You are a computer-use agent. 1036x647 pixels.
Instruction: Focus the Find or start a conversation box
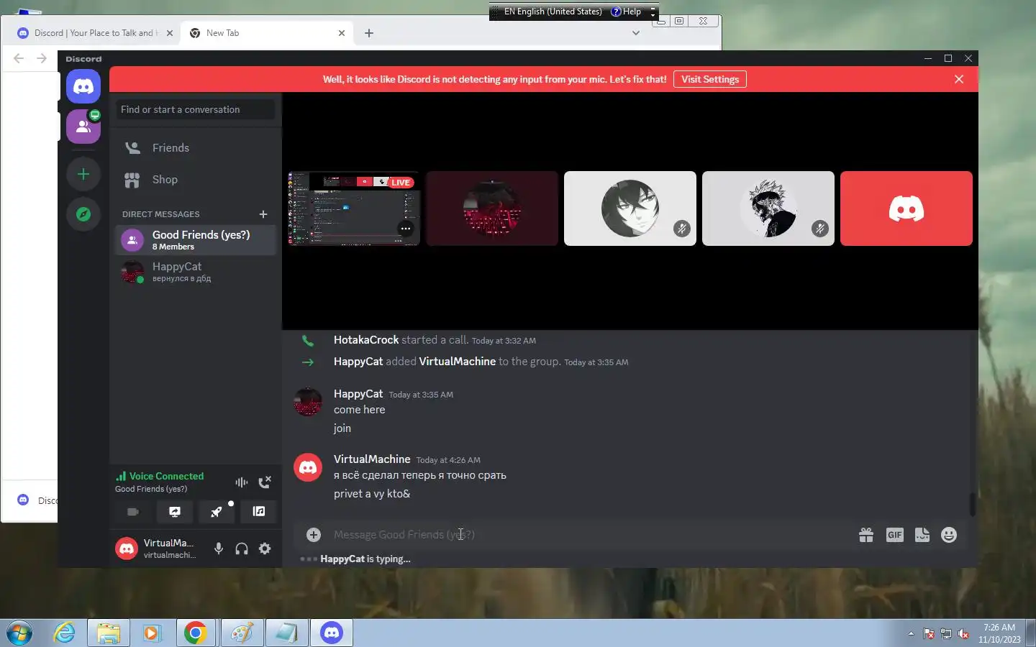pyautogui.click(x=196, y=109)
